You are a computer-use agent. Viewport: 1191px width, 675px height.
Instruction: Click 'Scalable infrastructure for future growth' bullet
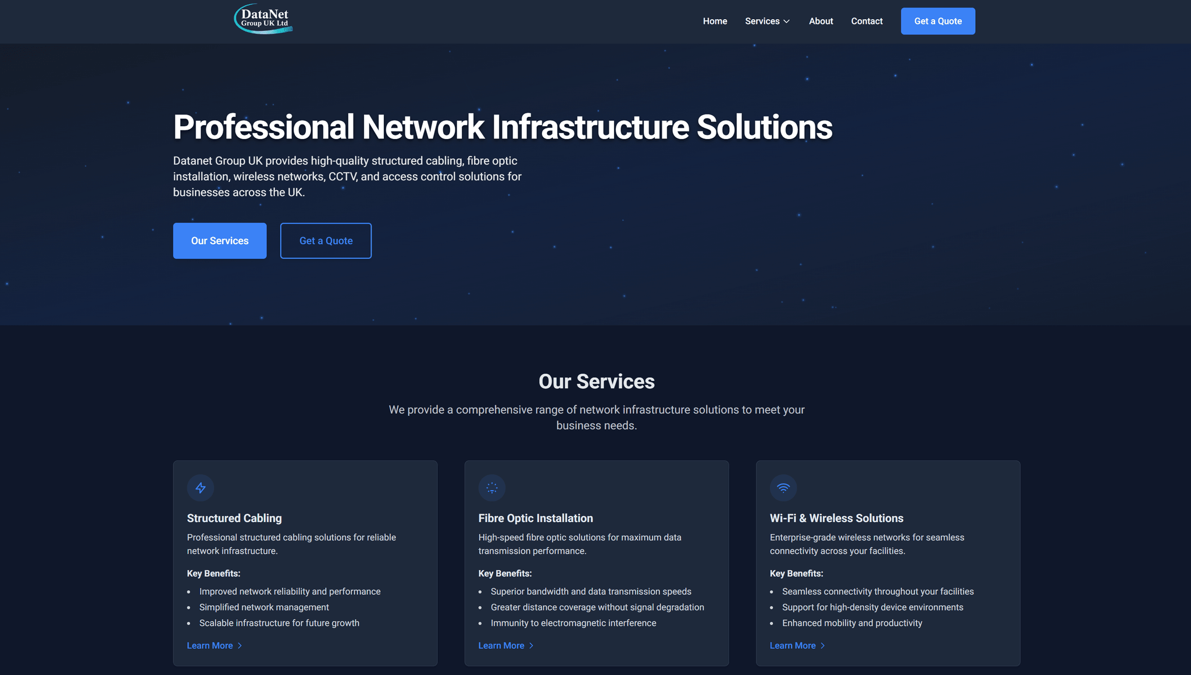coord(279,623)
